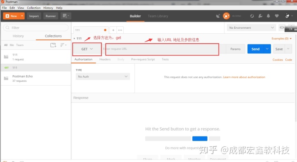
Task: Switch to the History sidebar tab
Action: click(18, 36)
